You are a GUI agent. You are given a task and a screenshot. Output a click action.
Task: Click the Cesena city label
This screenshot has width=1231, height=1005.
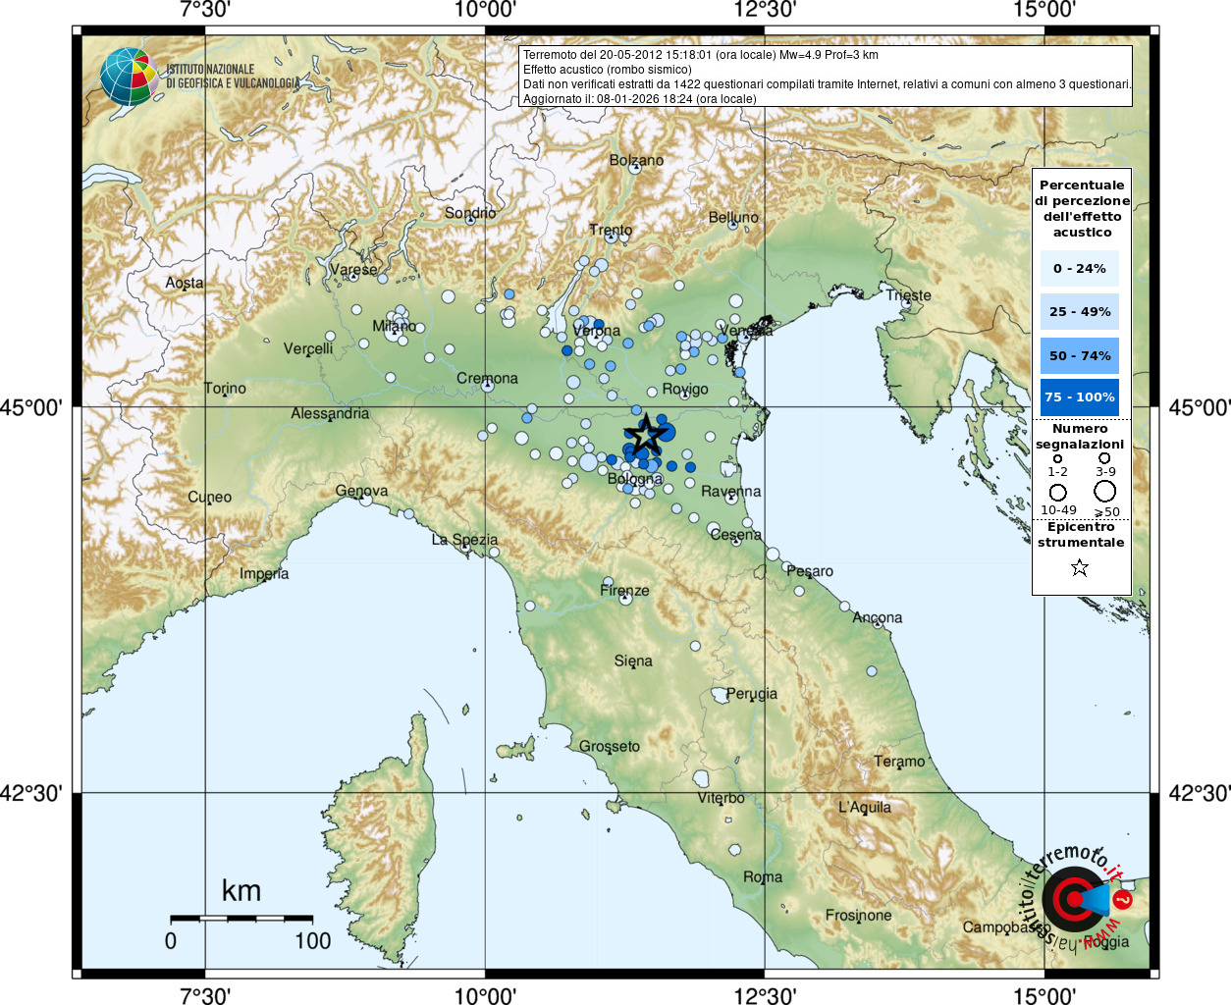coord(735,534)
